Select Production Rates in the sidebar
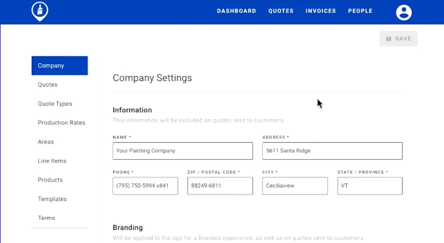The width and height of the screenshot is (444, 243). (x=61, y=123)
